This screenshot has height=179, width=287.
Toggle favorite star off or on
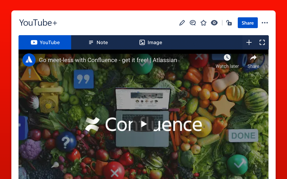point(204,23)
